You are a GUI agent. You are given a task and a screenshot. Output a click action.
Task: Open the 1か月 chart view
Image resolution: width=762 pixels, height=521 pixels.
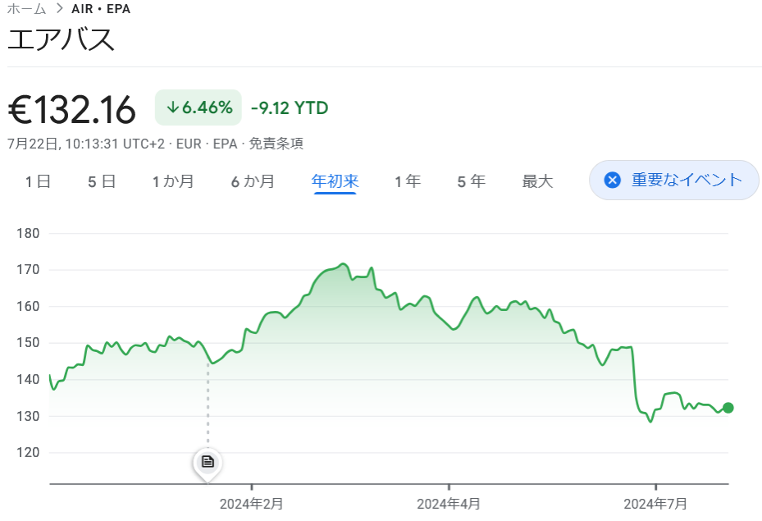173,181
